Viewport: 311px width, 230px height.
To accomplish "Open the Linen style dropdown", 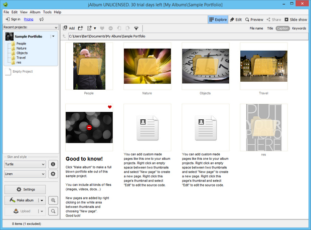I will [x=25, y=174].
